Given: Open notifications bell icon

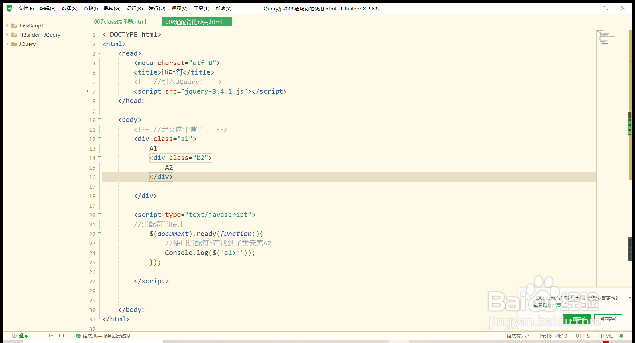Looking at the screenshot, I should (621, 336).
